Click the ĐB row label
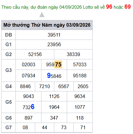 [9, 35]
